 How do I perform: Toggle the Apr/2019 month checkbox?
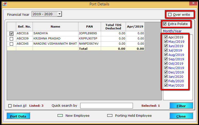pyautogui.click(x=166, y=37)
